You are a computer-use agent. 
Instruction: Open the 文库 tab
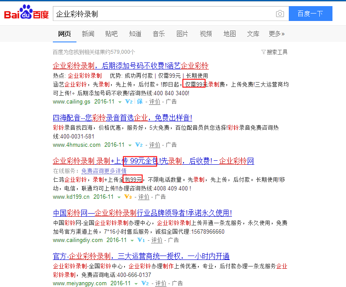click(x=253, y=34)
